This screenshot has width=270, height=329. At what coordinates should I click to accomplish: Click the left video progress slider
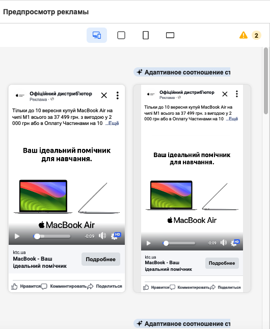tap(52, 236)
